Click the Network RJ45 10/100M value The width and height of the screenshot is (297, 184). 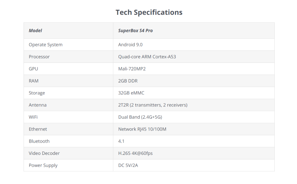coord(142,129)
